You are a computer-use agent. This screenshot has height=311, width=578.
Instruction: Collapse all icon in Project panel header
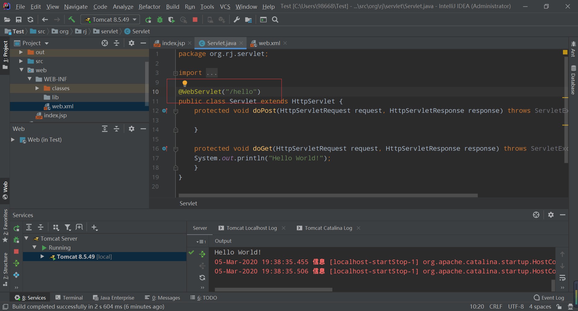coord(117,43)
